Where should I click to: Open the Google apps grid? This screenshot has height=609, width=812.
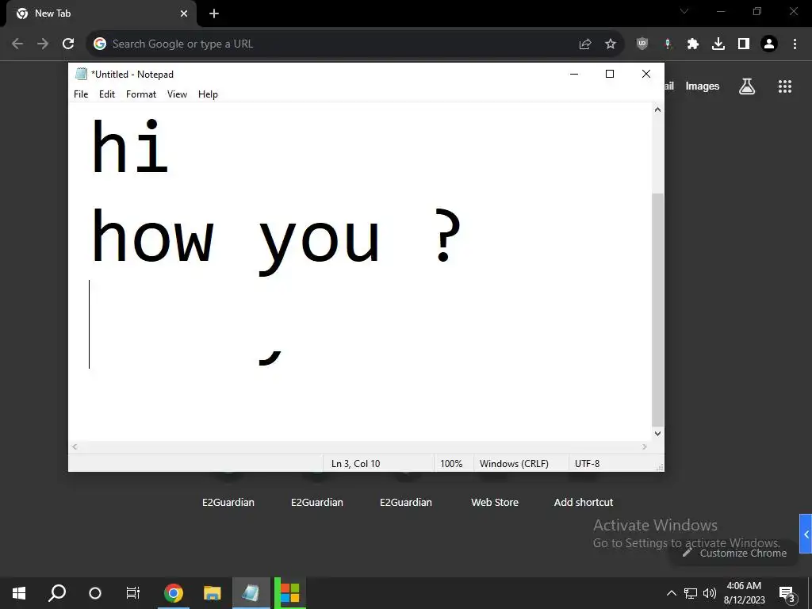point(785,86)
